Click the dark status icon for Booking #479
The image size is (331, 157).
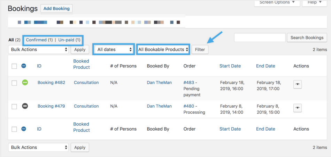coord(25,106)
